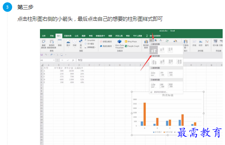Select 2-D stacked bar chart thumbnail
This screenshot has width=225, height=145.
pos(162,74)
